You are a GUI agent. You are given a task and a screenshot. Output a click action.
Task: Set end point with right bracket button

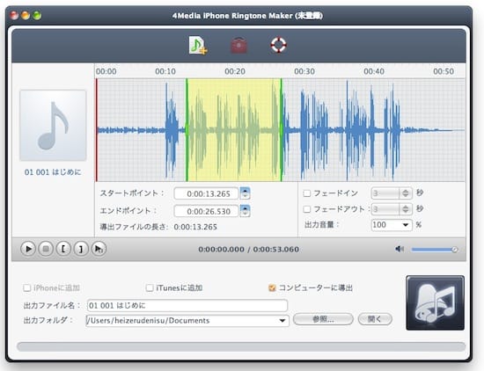(x=81, y=249)
